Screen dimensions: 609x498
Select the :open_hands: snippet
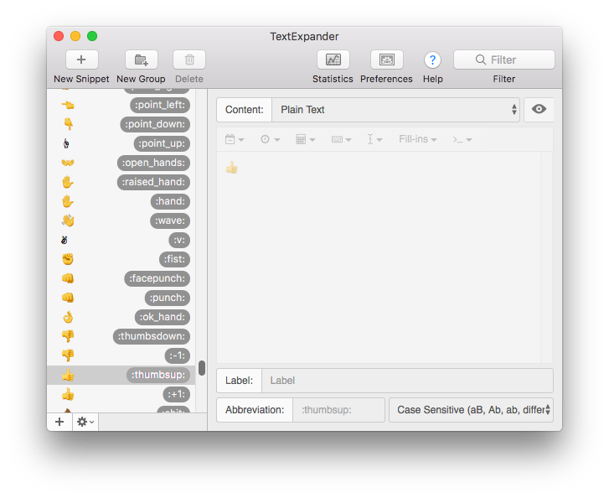pos(121,163)
